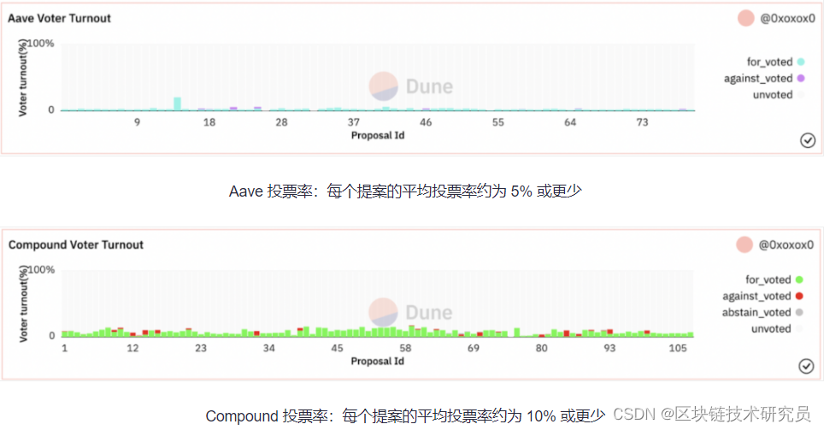824x430 pixels.
Task: Click the Aave 投票率 caption text
Action: [x=405, y=191]
